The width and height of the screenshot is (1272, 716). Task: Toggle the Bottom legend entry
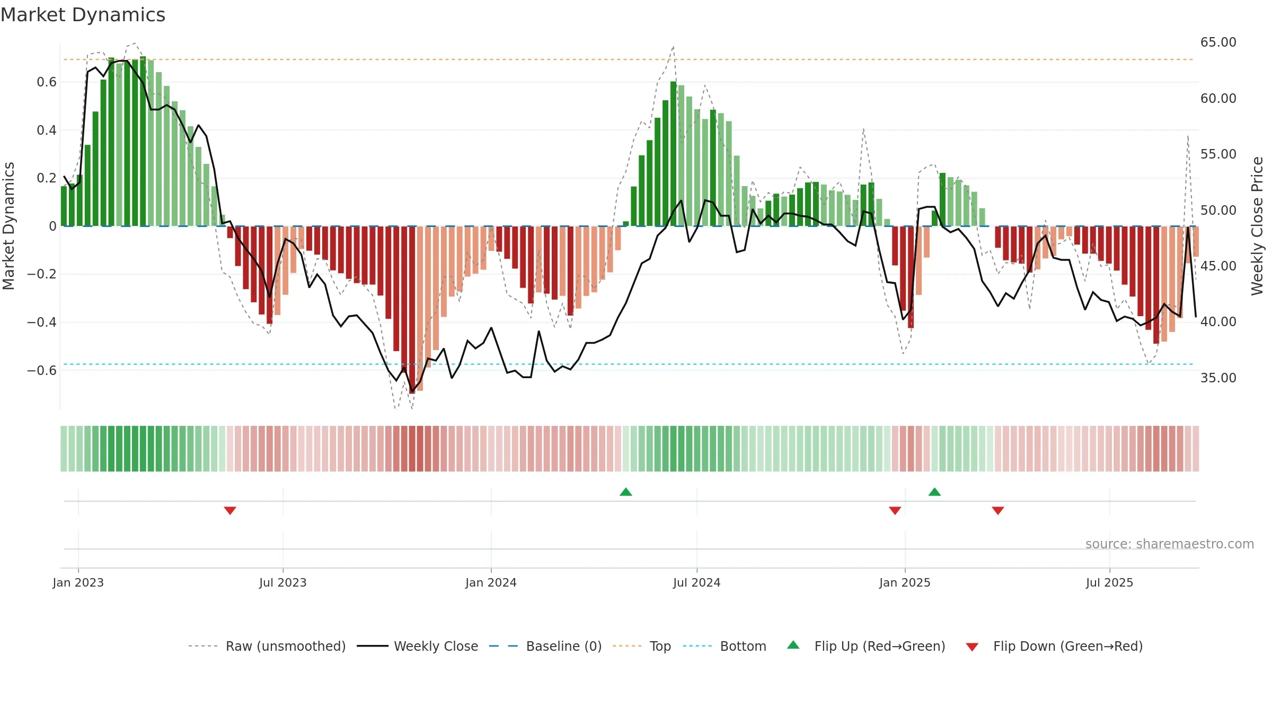(725, 646)
